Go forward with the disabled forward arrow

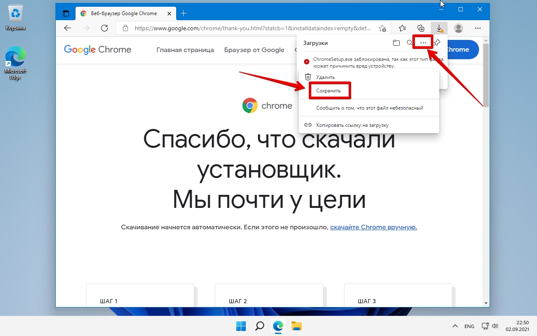pos(86,28)
